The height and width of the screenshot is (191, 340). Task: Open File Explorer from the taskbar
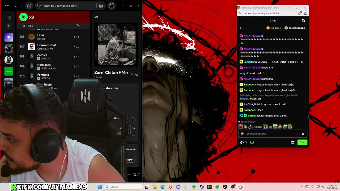click(155, 187)
